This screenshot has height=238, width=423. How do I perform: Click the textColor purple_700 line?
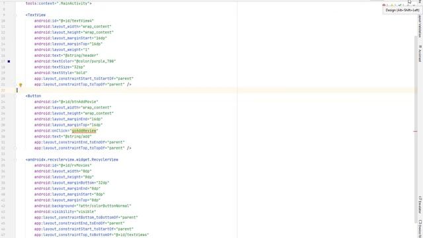click(75, 61)
